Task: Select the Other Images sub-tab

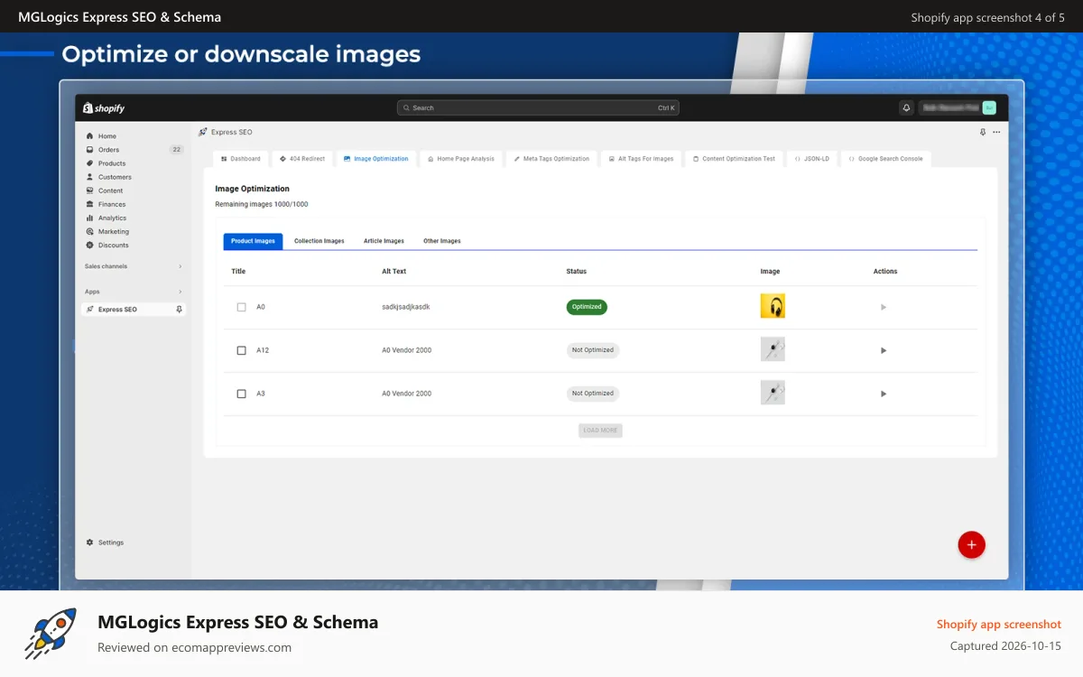Action: pyautogui.click(x=442, y=241)
